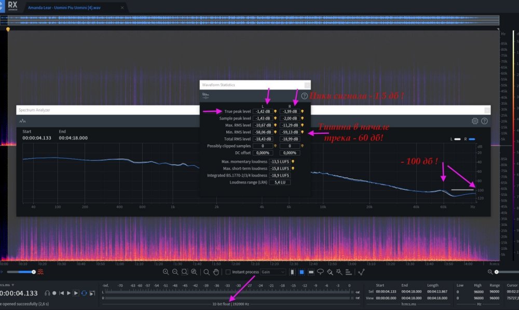Select the lasso selection tool

[x=320, y=272]
